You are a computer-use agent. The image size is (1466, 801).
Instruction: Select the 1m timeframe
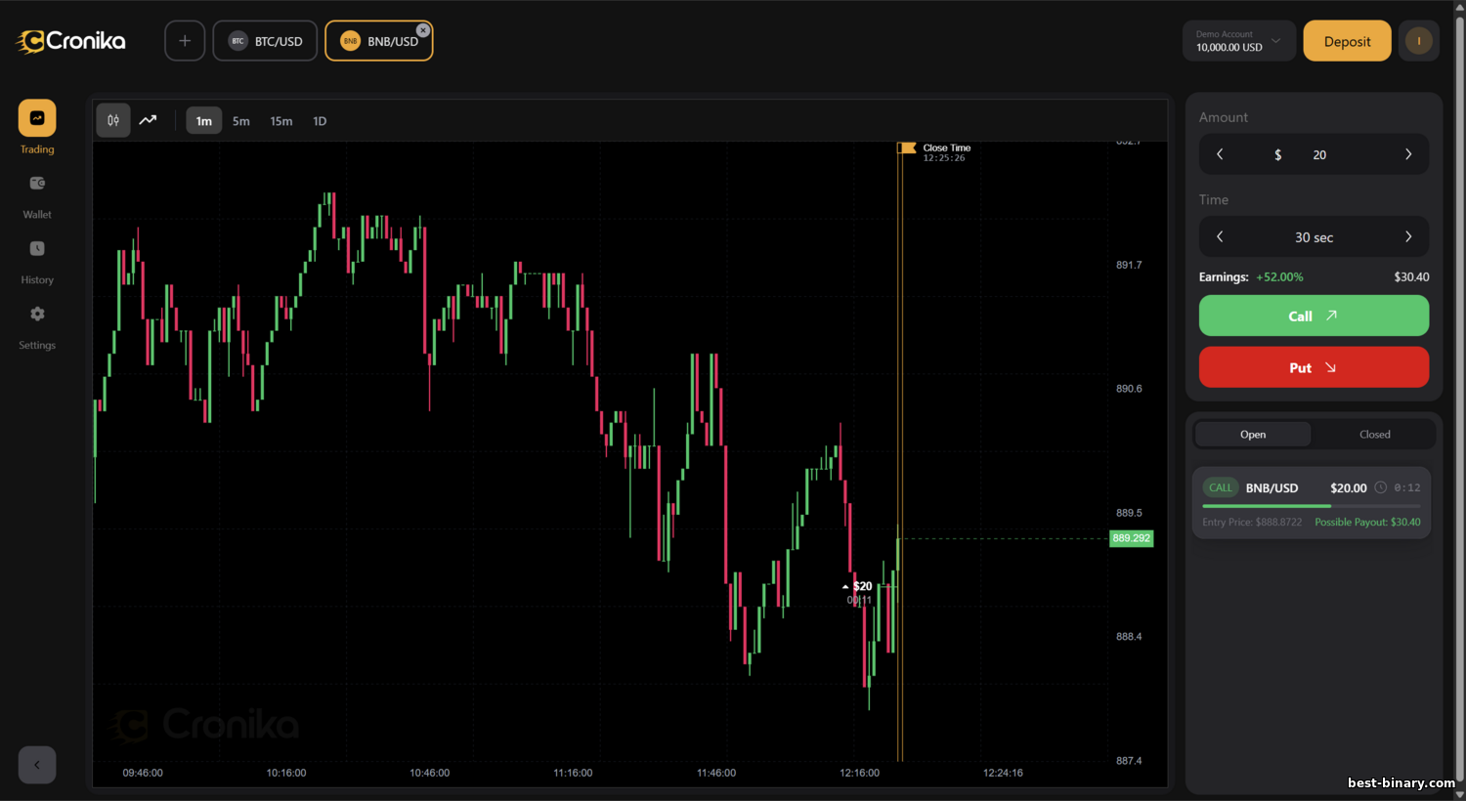pos(203,121)
